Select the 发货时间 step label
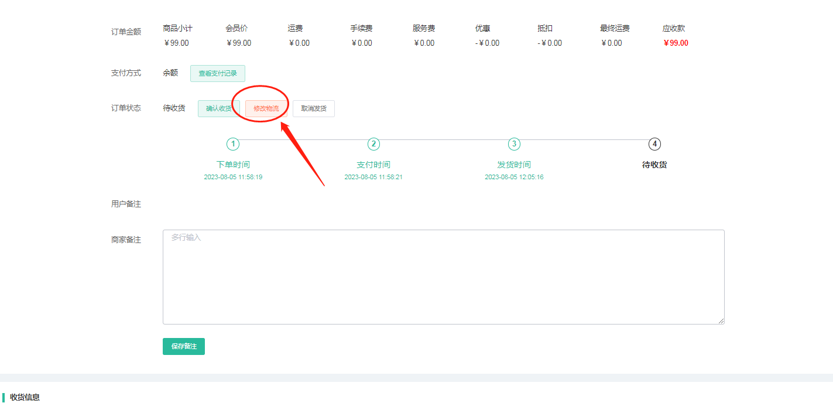Screen dimensions: 833x403 click(x=514, y=165)
